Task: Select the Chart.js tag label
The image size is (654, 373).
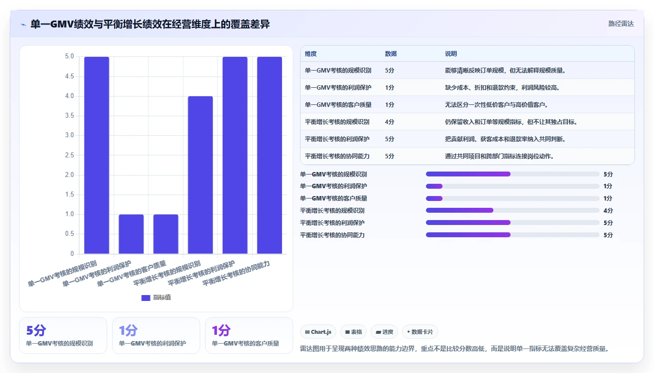Action: (x=321, y=332)
